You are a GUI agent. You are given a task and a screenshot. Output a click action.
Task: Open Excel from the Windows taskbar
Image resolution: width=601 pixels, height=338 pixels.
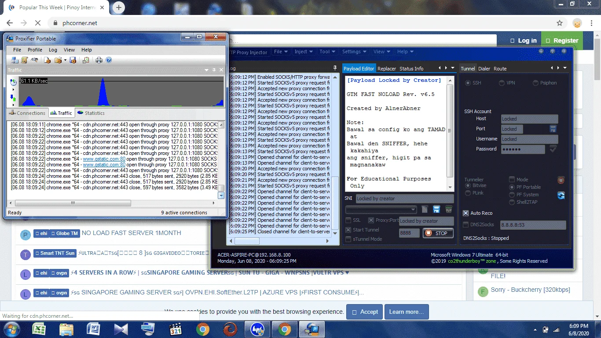click(39, 329)
